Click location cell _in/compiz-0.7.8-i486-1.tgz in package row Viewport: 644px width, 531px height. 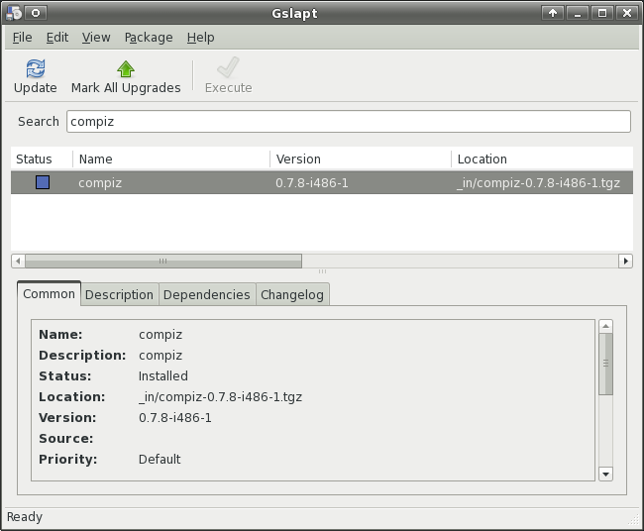pyautogui.click(x=538, y=182)
